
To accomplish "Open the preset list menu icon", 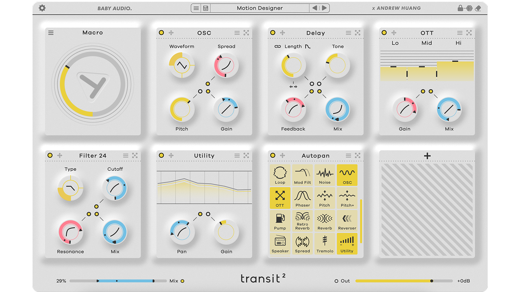I will pyautogui.click(x=196, y=8).
